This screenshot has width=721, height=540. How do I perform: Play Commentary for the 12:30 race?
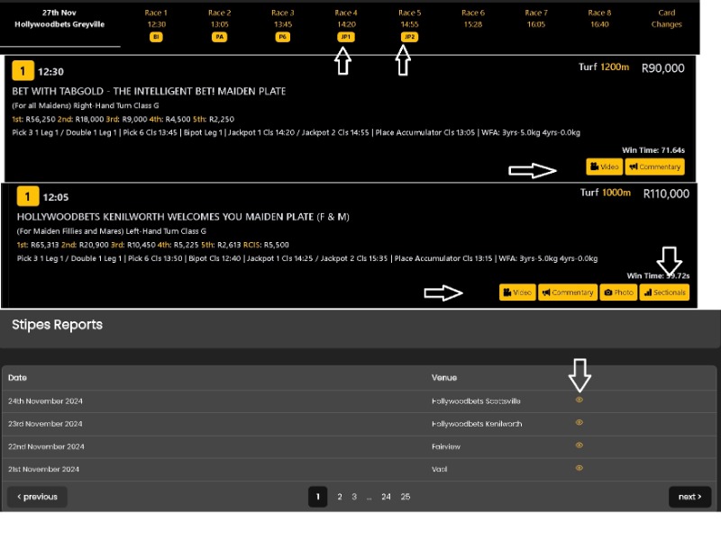coord(654,166)
